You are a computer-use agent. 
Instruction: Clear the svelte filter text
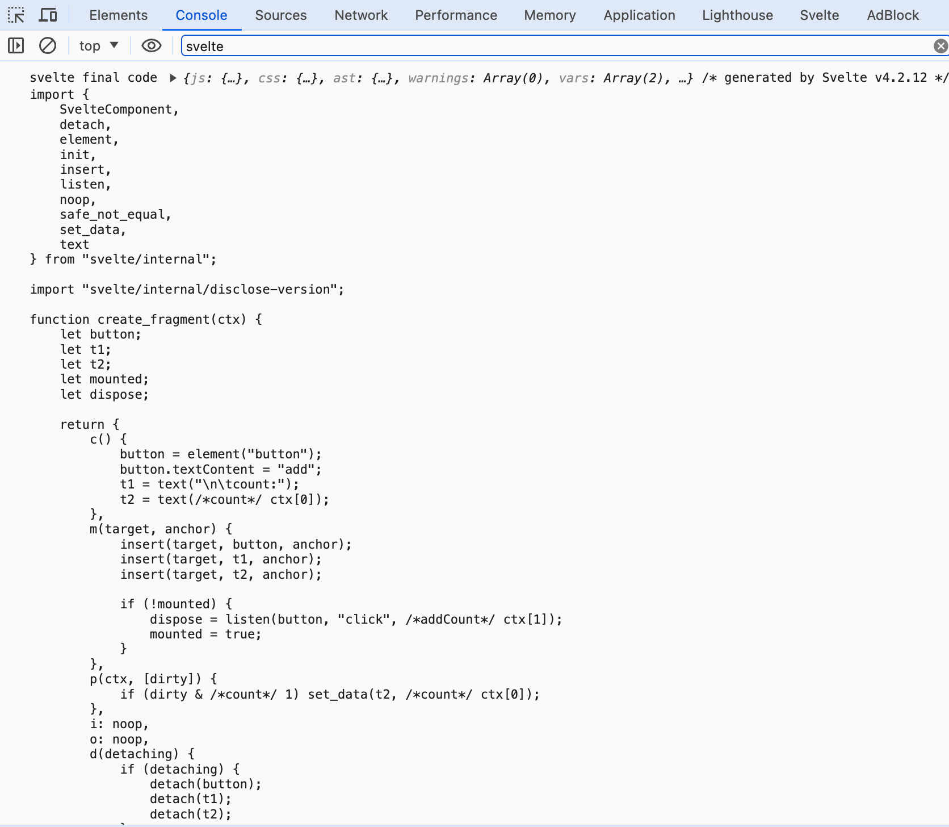tap(940, 46)
